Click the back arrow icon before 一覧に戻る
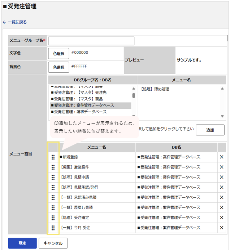Screen dimensions: 230x251 click(4, 22)
